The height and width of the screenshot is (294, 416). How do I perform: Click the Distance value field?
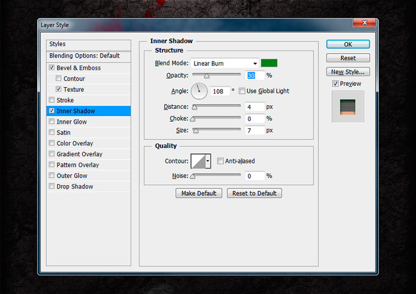(x=255, y=107)
